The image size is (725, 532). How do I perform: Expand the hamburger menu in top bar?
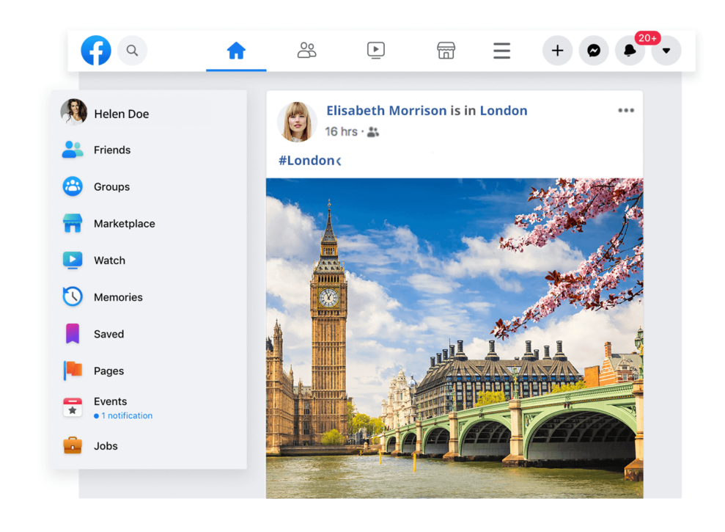(501, 51)
